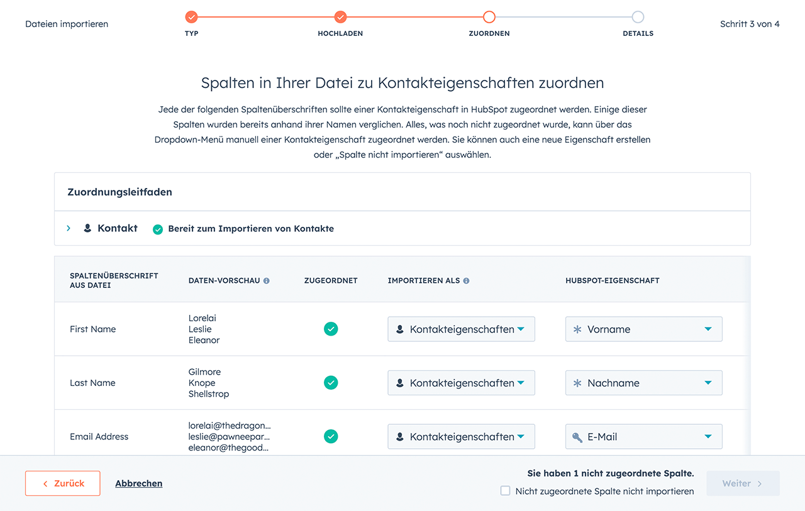Click the contact person icon beside Kontakt
This screenshot has height=511, width=805.
coord(87,228)
